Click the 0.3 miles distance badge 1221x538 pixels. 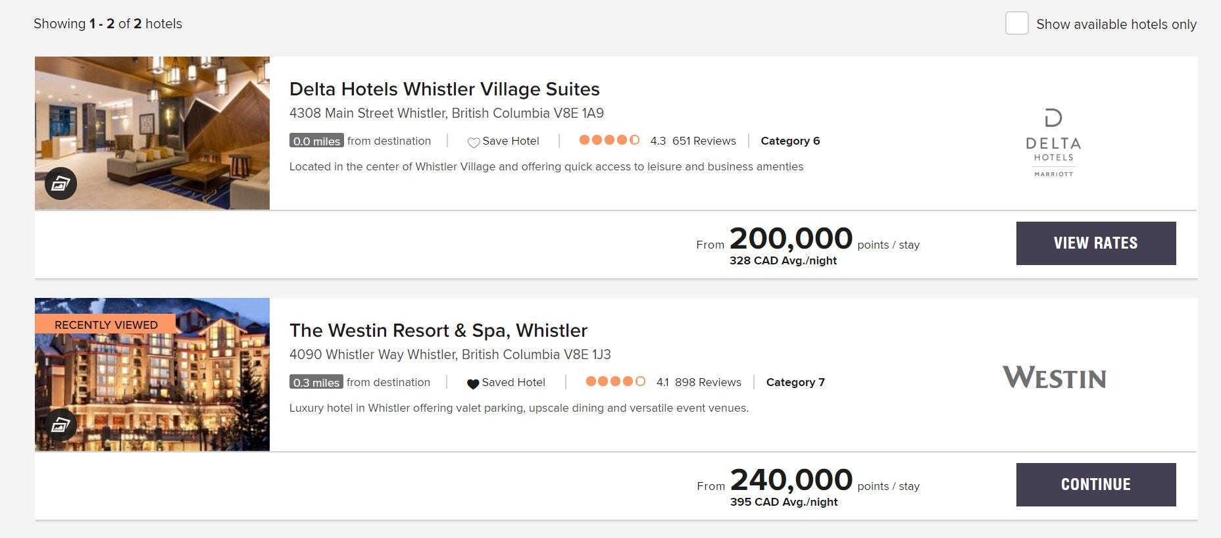tap(316, 382)
